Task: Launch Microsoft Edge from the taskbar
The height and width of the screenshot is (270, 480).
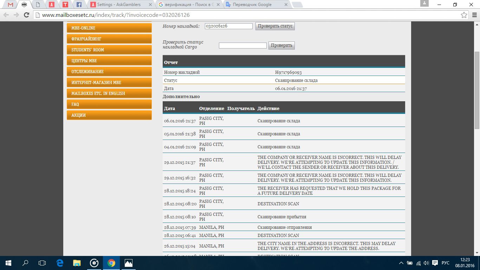Action: point(60,263)
